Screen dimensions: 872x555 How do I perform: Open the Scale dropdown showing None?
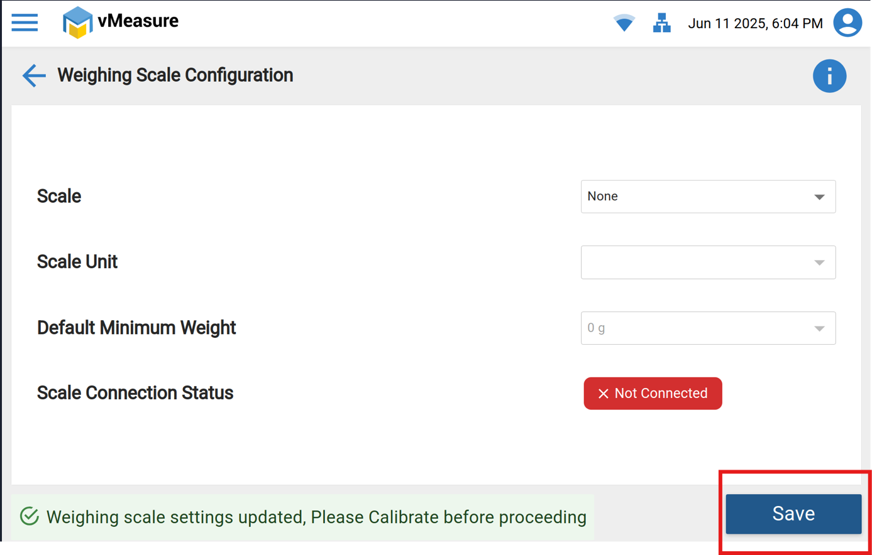click(698, 197)
